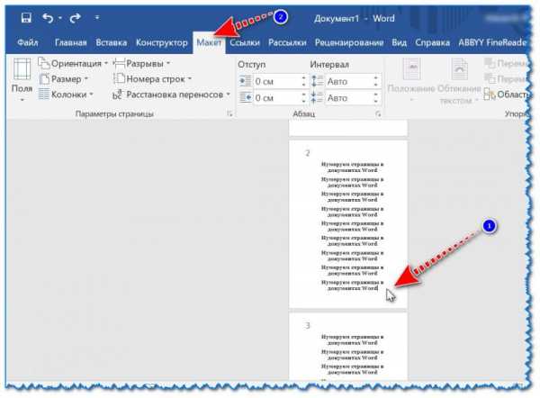
Task: Click the Размер page size icon
Action: pyautogui.click(x=43, y=79)
